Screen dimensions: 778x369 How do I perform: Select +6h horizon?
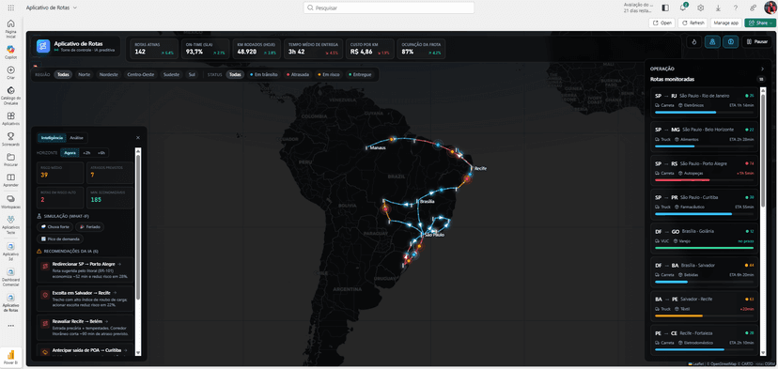click(x=101, y=153)
